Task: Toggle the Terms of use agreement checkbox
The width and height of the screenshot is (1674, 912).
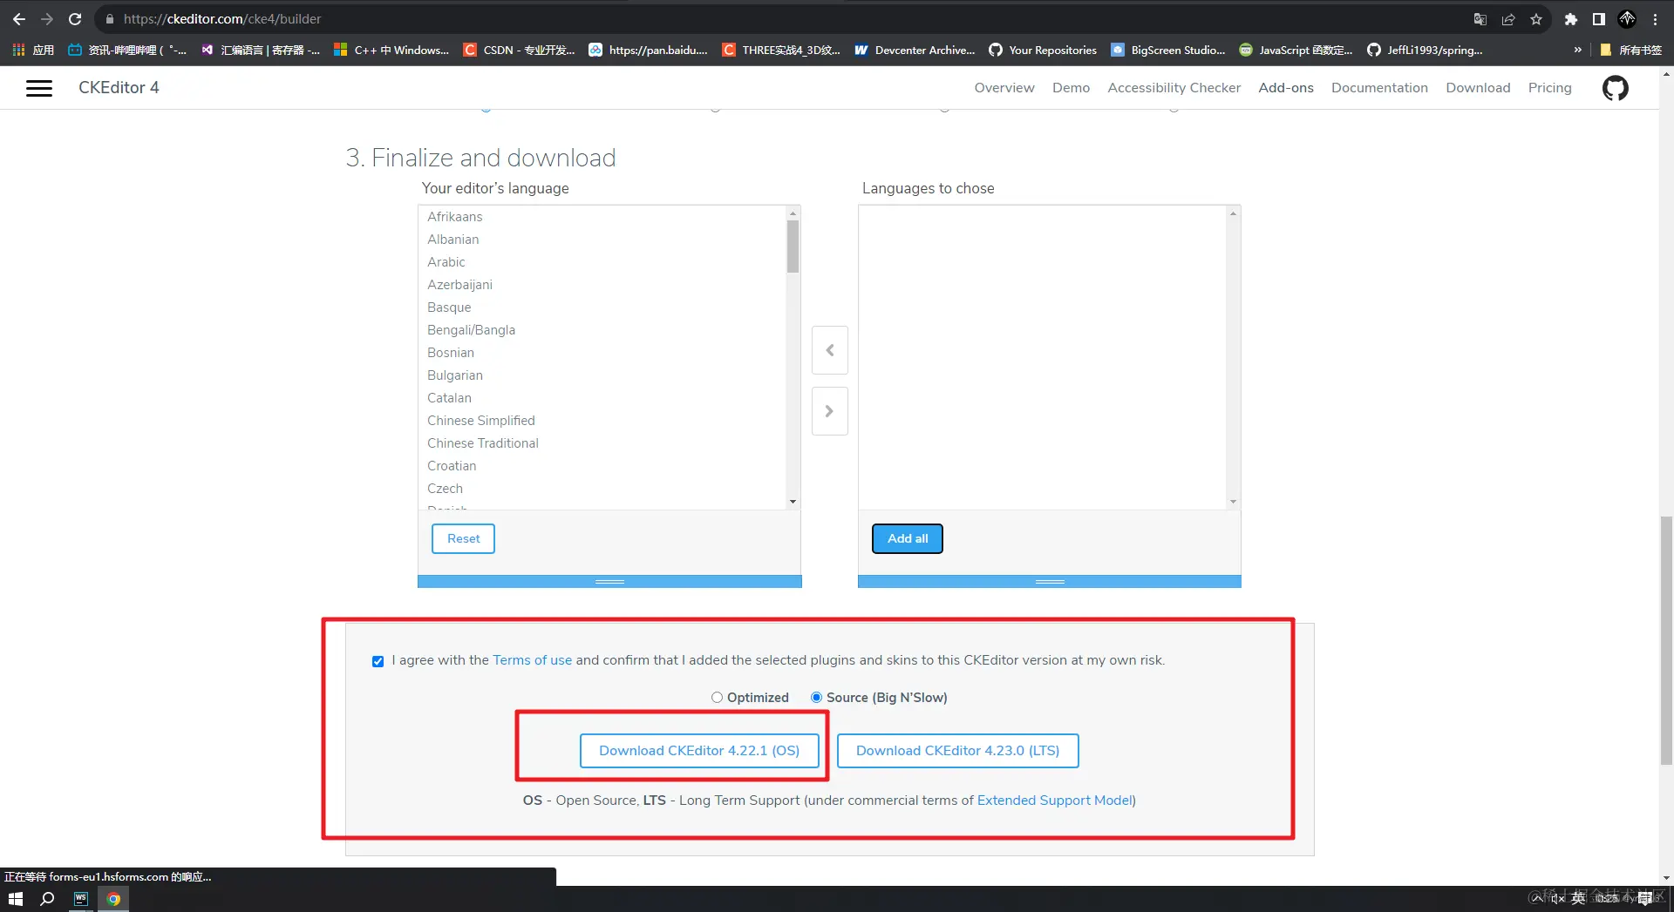Action: 378,661
